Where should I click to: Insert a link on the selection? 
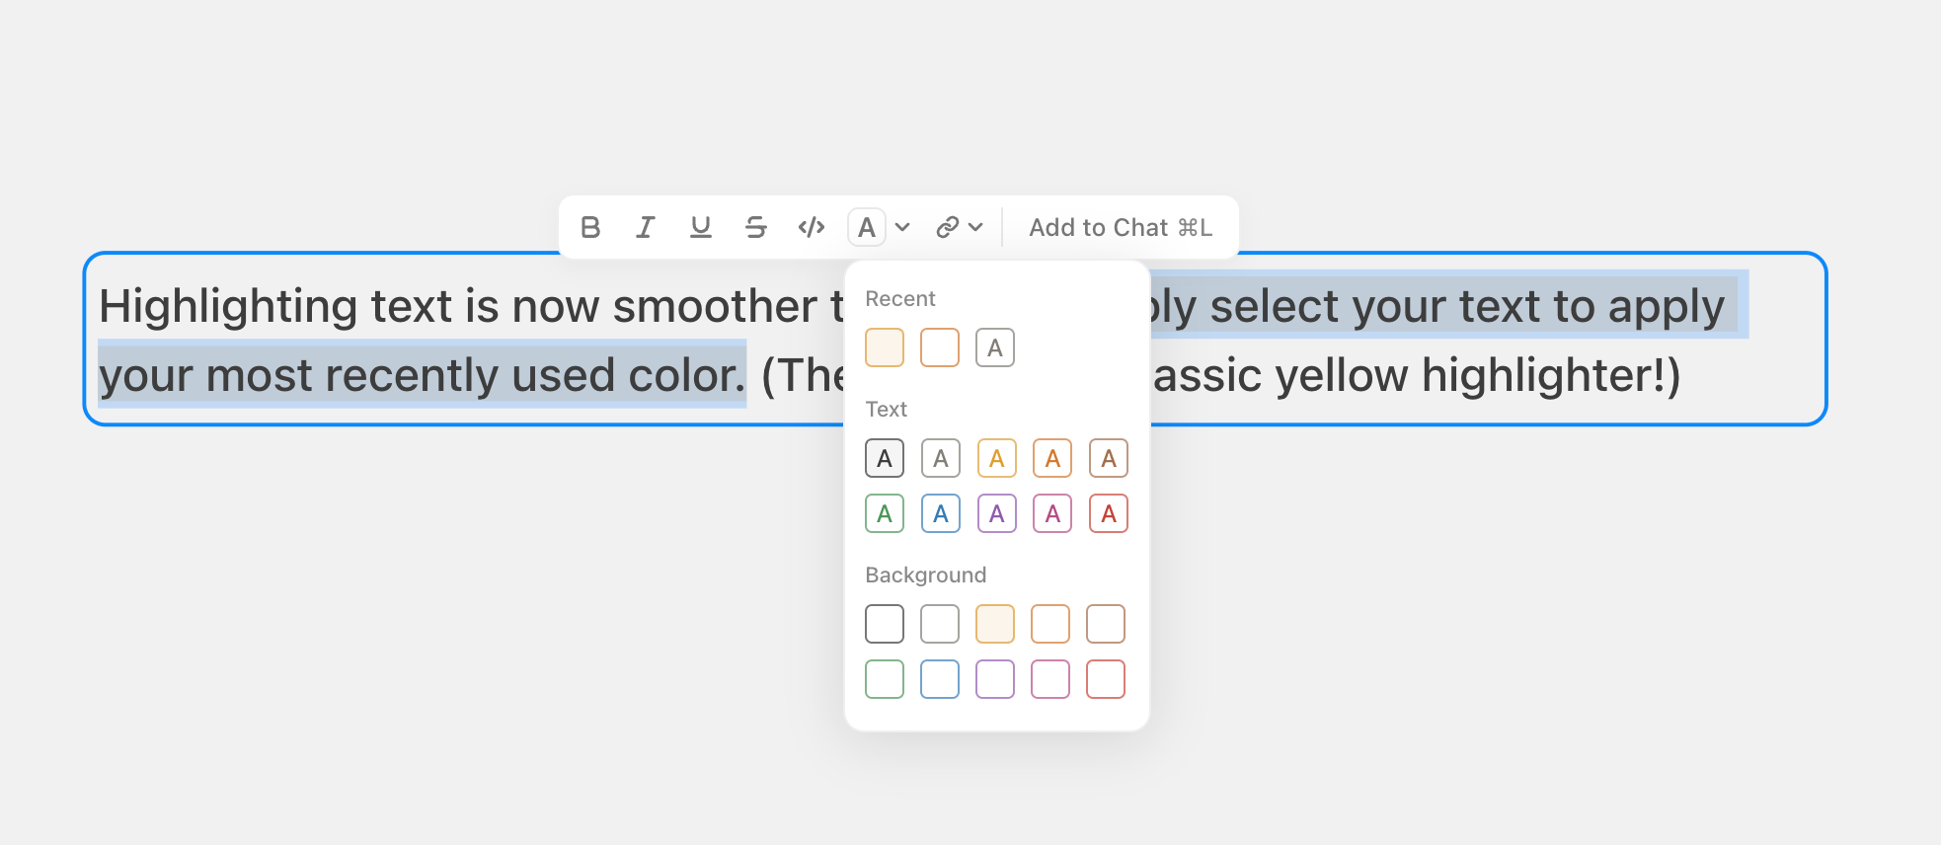948,227
